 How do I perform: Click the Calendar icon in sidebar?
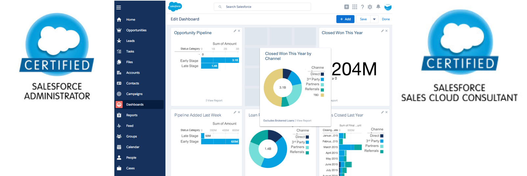[x=119, y=147]
